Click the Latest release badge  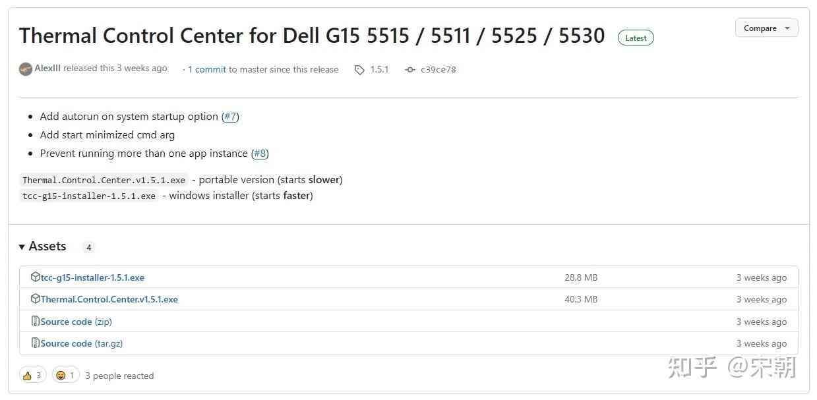[x=636, y=38]
